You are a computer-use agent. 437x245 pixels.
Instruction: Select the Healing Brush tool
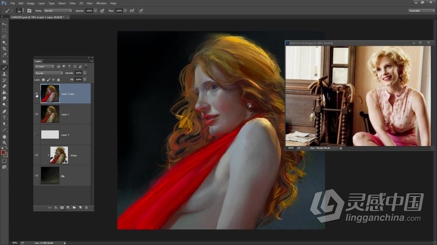click(x=4, y=62)
